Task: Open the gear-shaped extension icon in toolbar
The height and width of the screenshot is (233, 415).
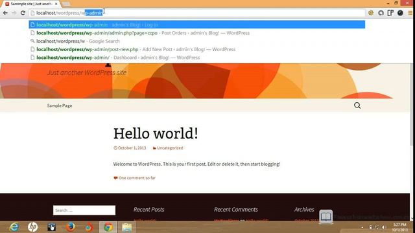Action: tap(371, 13)
